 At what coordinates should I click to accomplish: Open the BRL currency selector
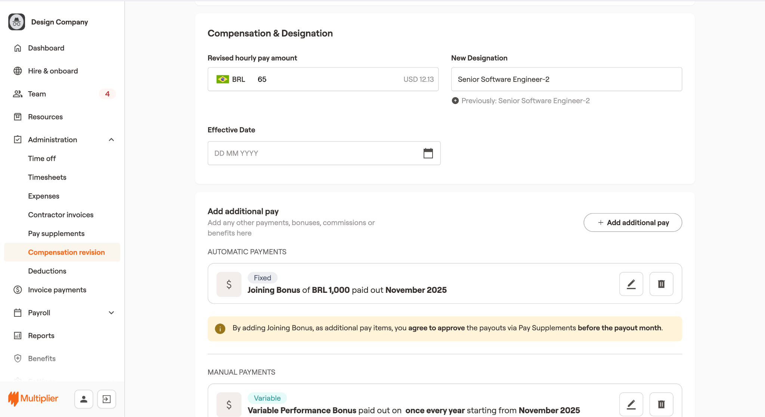point(231,79)
